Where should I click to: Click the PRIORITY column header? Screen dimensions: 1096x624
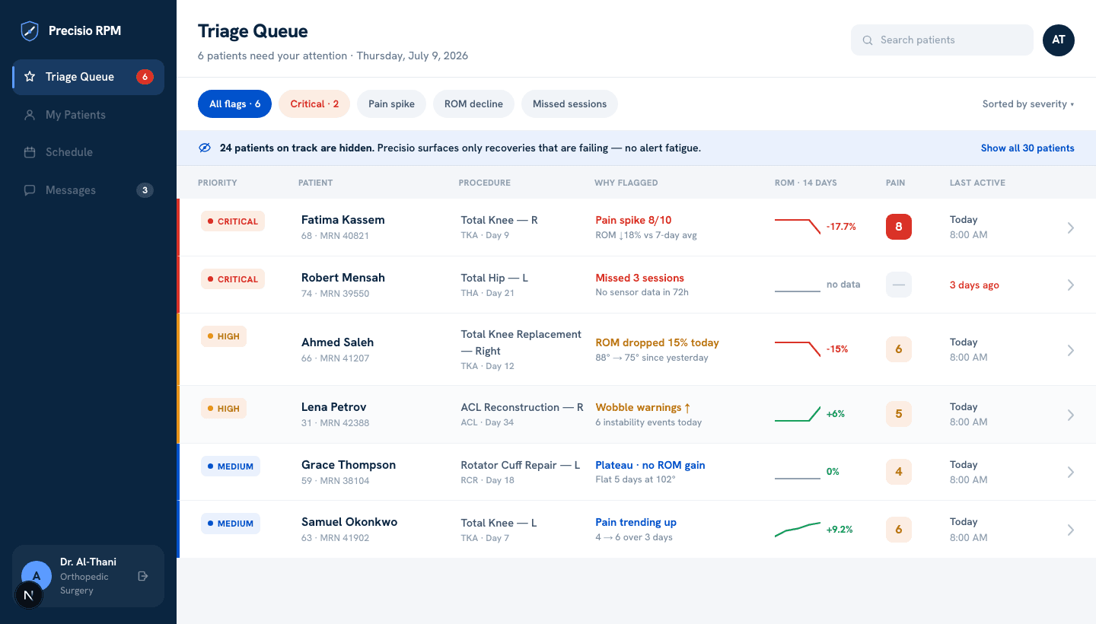pos(218,183)
